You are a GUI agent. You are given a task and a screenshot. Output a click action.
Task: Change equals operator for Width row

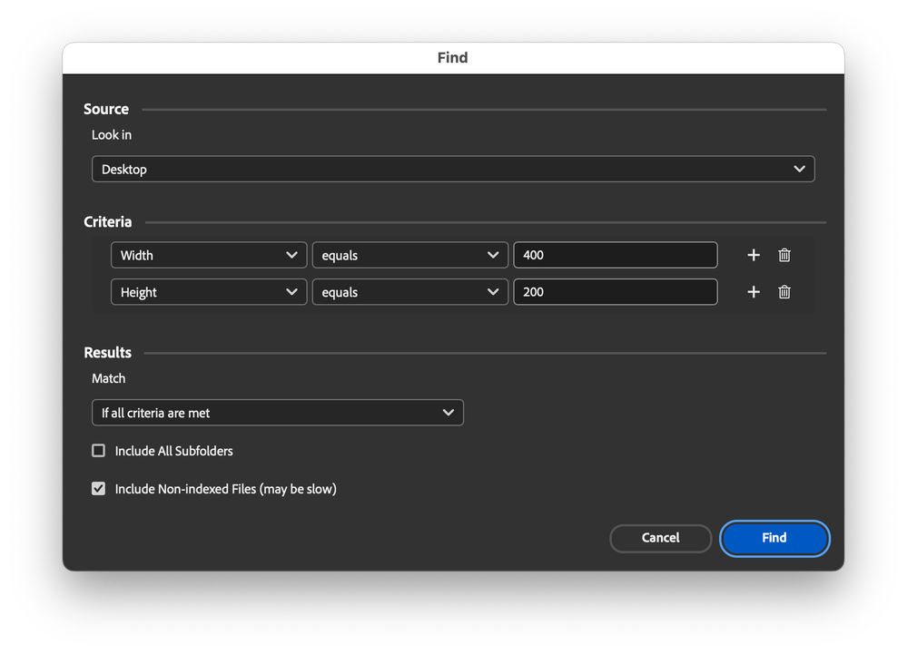click(409, 255)
